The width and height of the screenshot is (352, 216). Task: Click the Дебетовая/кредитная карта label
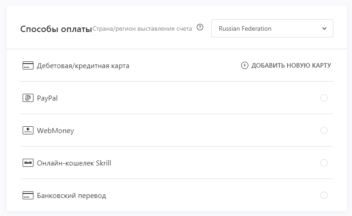83,66
